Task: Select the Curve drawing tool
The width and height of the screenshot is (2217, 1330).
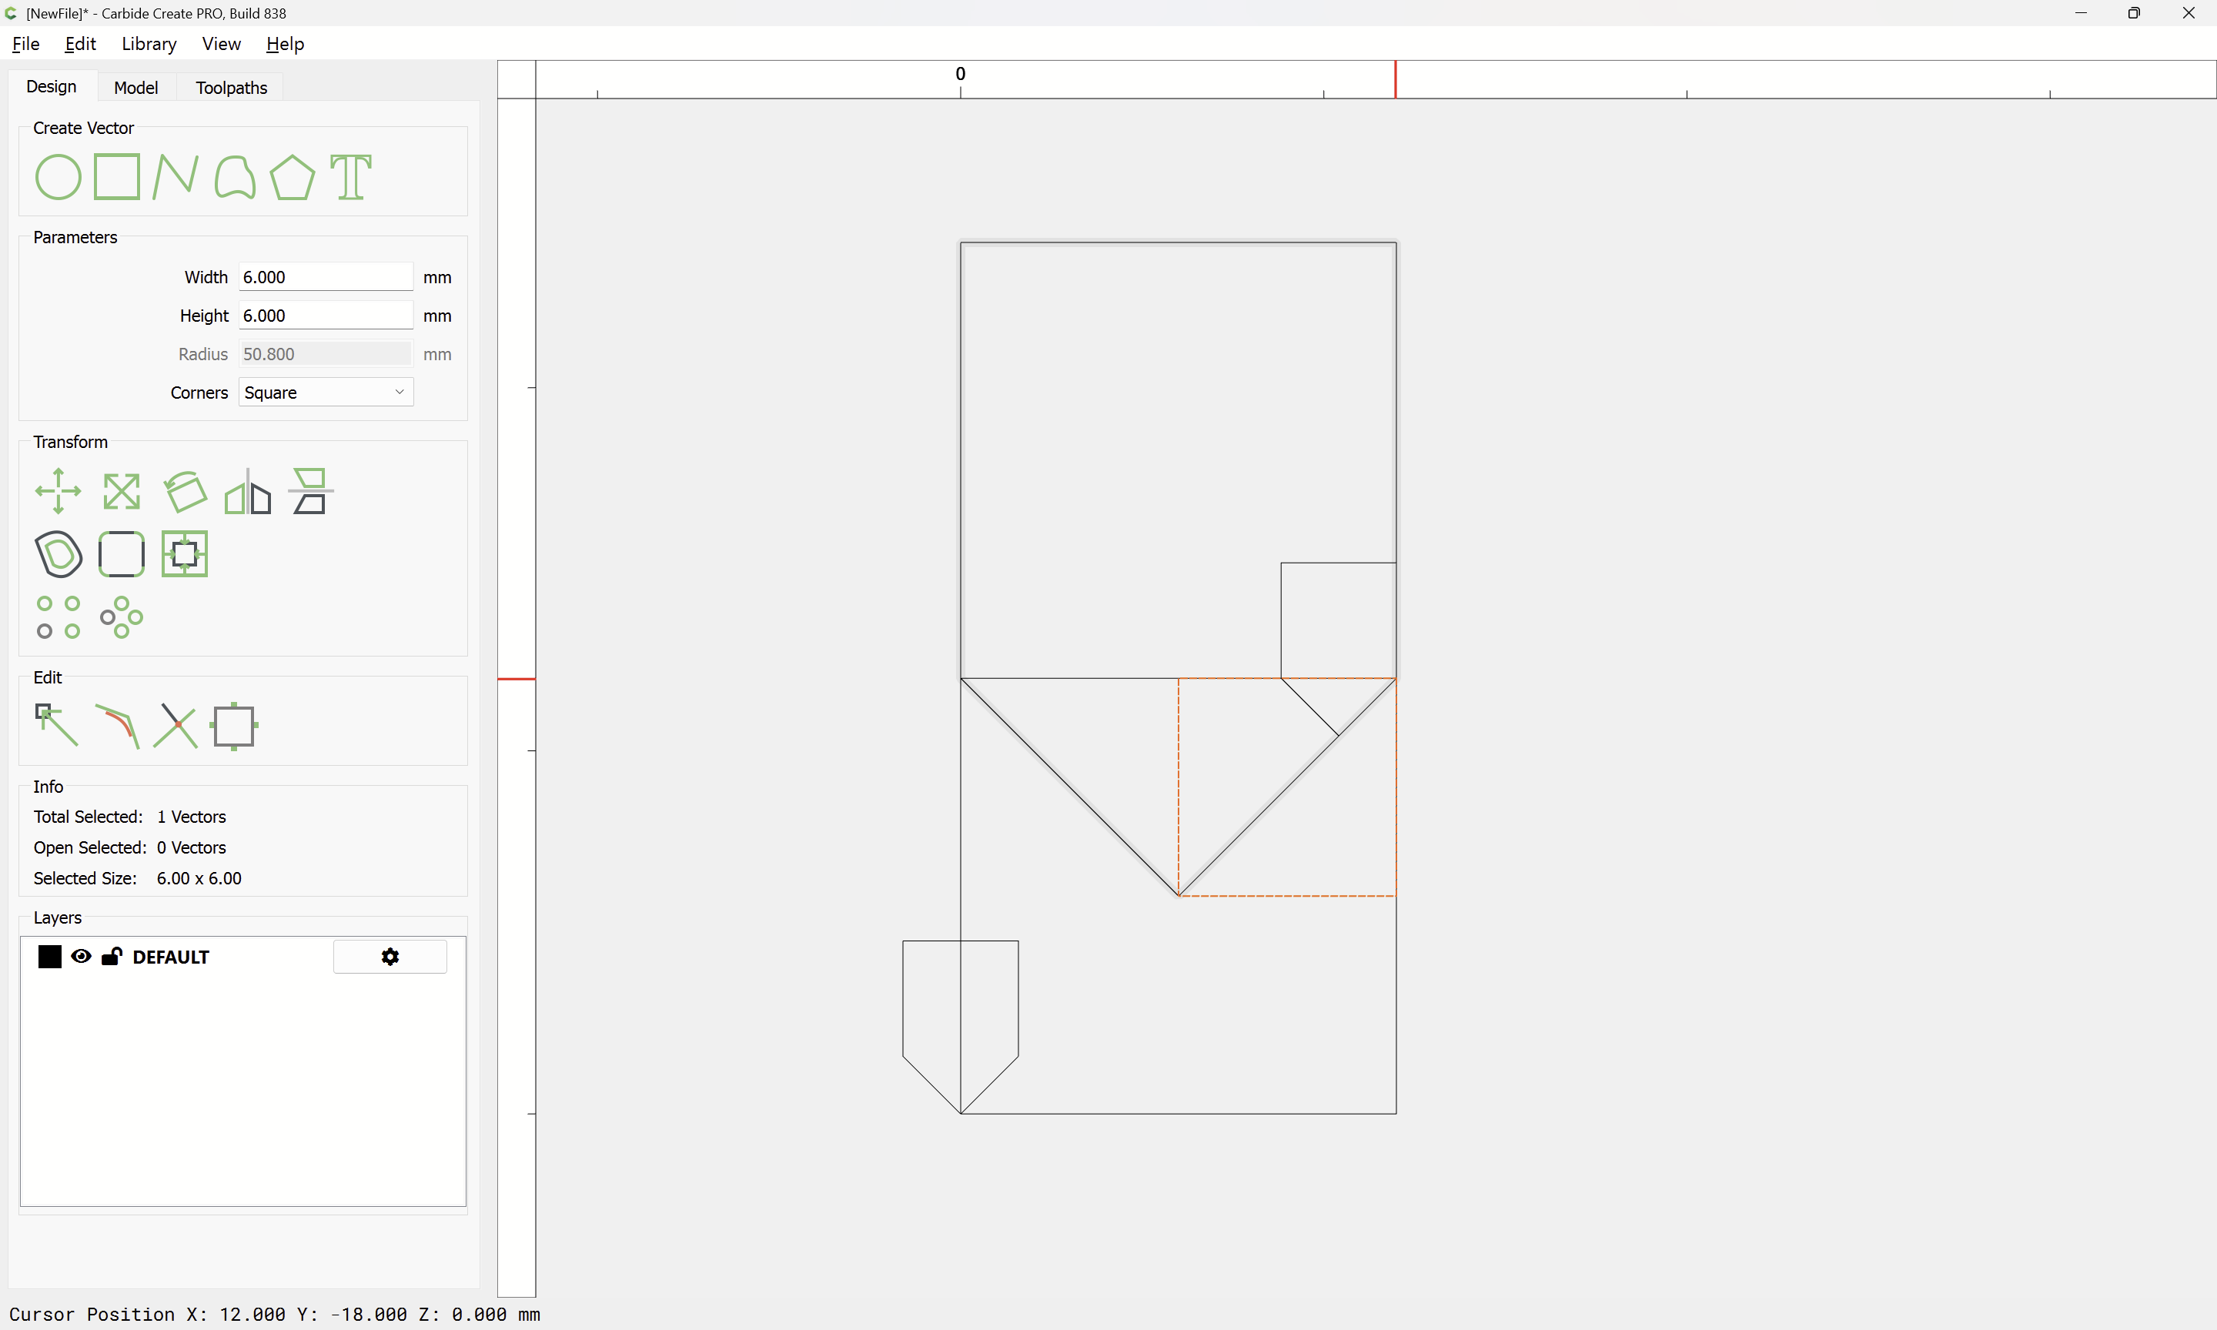Action: pyautogui.click(x=234, y=176)
